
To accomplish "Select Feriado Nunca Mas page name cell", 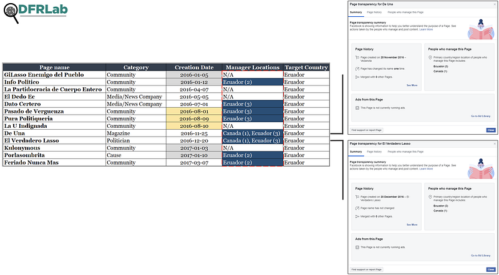I will [54, 163].
